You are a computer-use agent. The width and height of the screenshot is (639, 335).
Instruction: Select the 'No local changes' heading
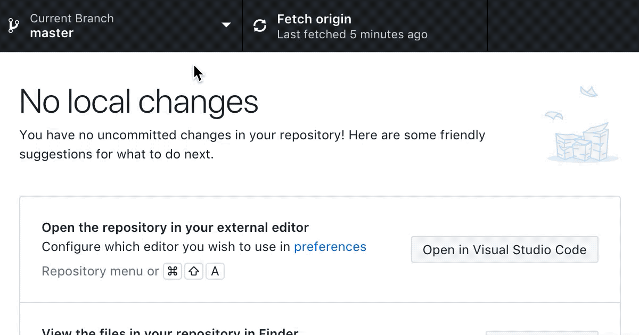(139, 102)
